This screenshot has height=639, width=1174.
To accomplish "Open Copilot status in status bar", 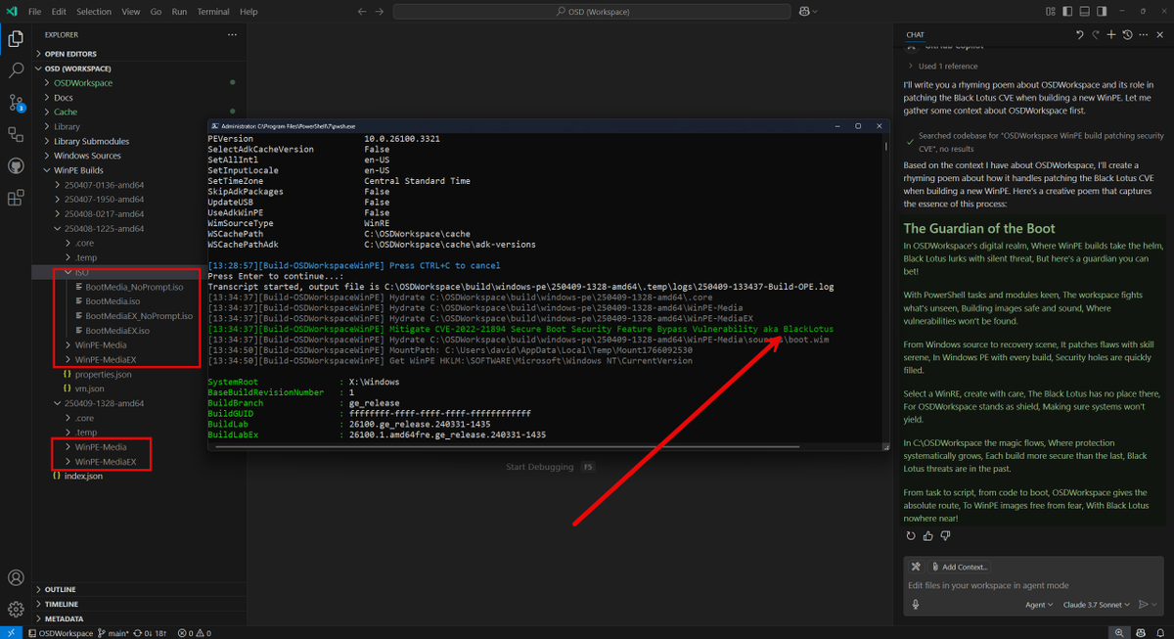I will pos(1143,633).
